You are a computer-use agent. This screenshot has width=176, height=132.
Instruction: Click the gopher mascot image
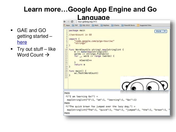(144, 83)
